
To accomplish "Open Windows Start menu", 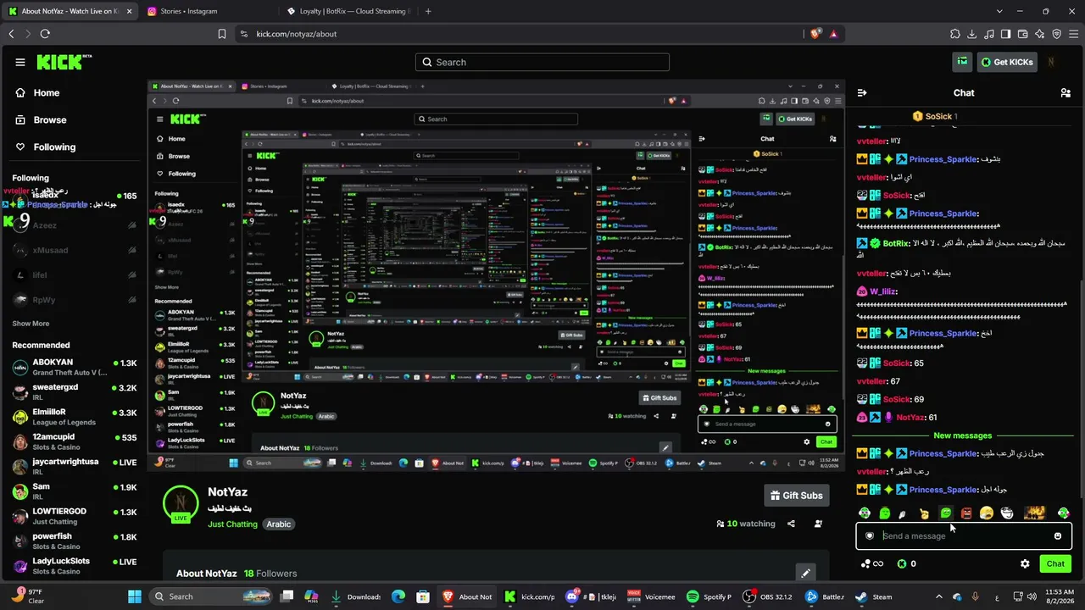I will pyautogui.click(x=135, y=596).
